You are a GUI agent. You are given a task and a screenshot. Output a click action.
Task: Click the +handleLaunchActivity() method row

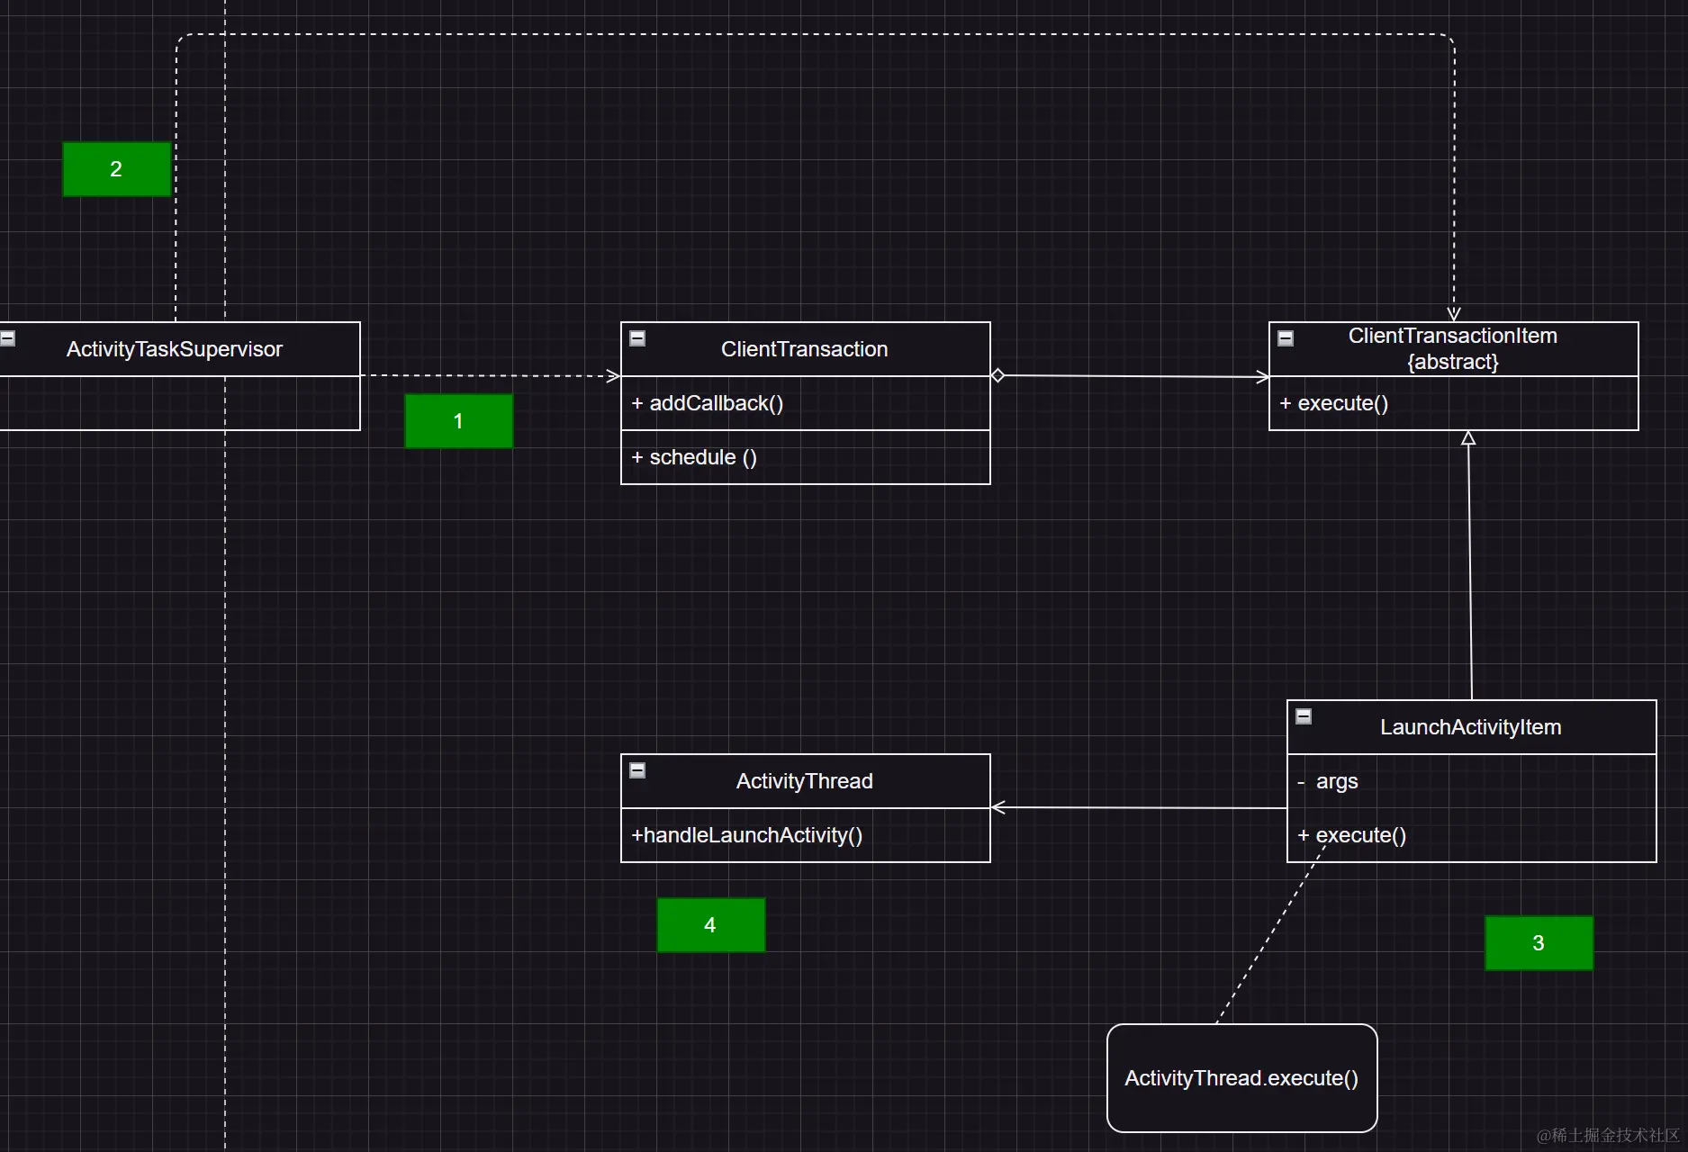[x=806, y=835]
